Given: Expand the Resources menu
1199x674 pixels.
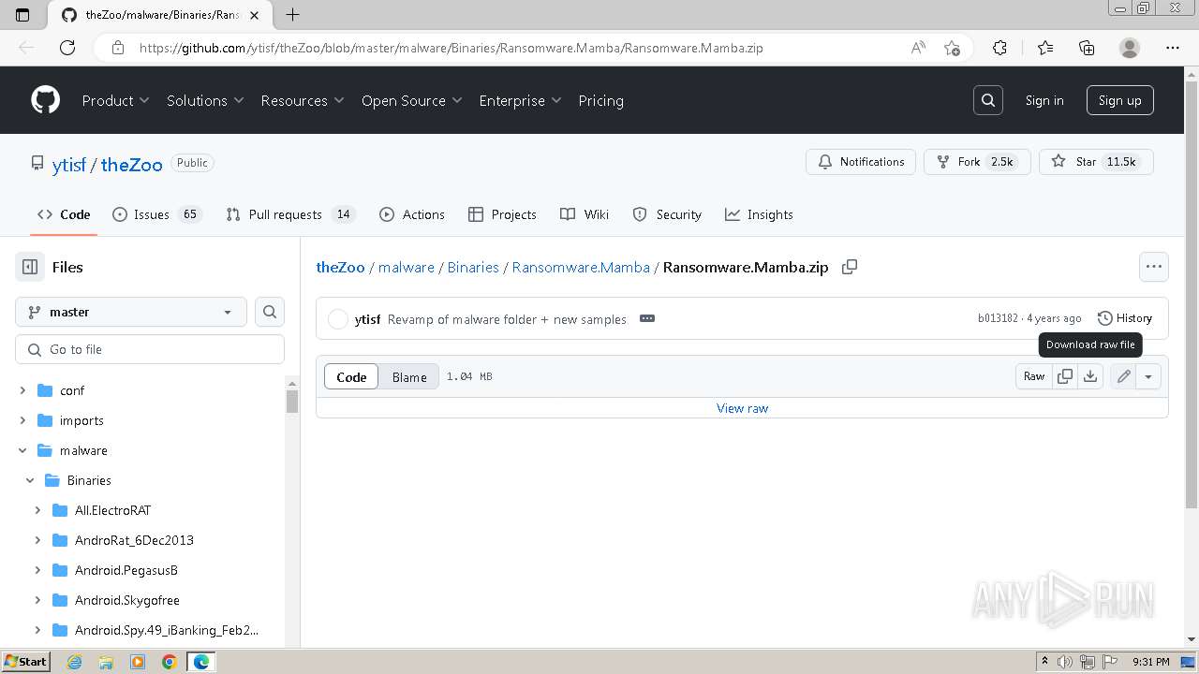Looking at the screenshot, I should click(303, 100).
